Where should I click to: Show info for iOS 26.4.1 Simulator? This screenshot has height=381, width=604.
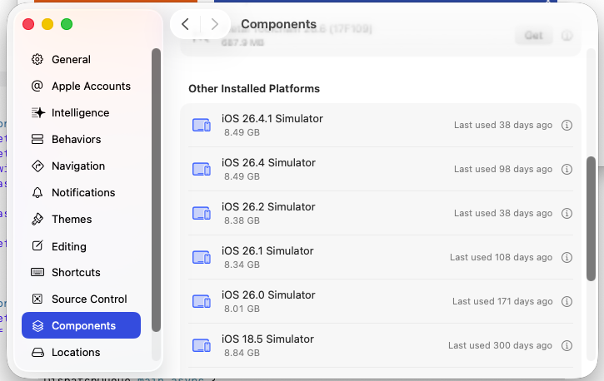[x=567, y=125]
